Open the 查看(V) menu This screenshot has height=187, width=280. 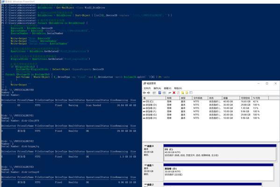167,88
